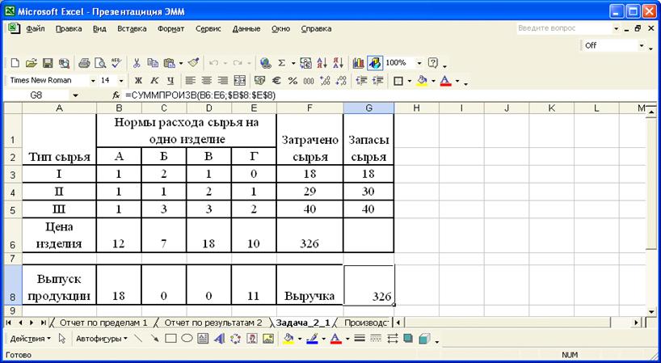This screenshot has width=661, height=363.
Task: Click the Save icon in the toolbar
Action: coord(47,62)
